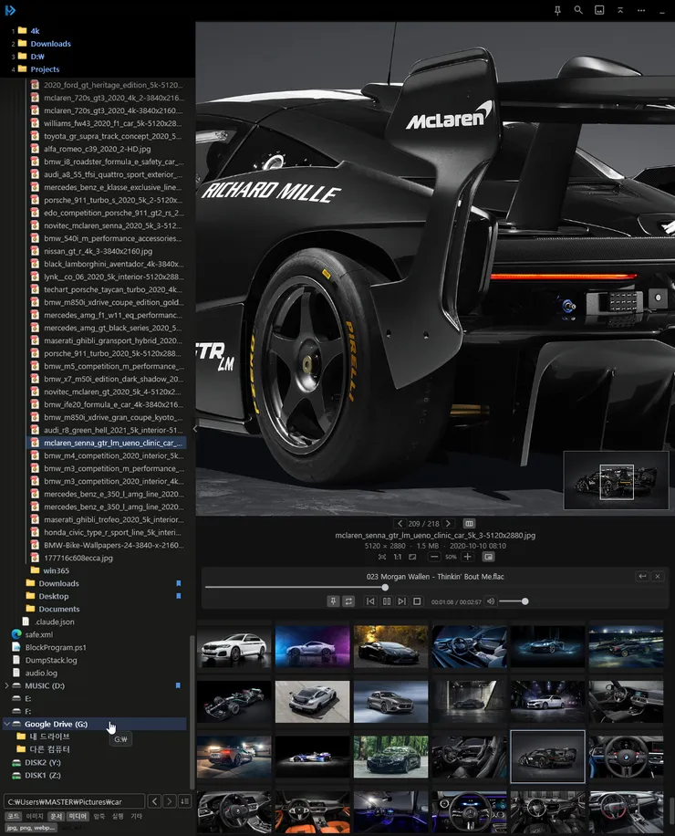Click the collapse-to-top arrow icon
The width and height of the screenshot is (675, 836).
click(620, 10)
